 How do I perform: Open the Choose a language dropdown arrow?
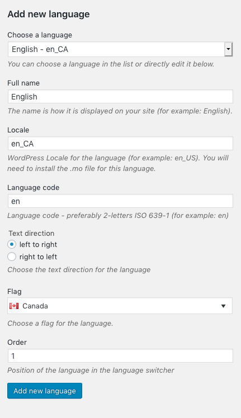[228, 49]
